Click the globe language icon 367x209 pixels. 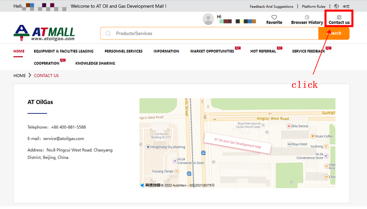(336, 6)
